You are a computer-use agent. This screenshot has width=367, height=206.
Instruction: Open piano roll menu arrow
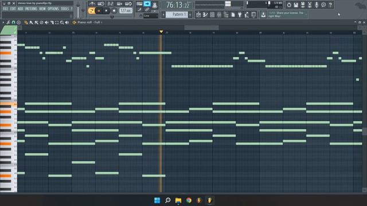(3, 22)
